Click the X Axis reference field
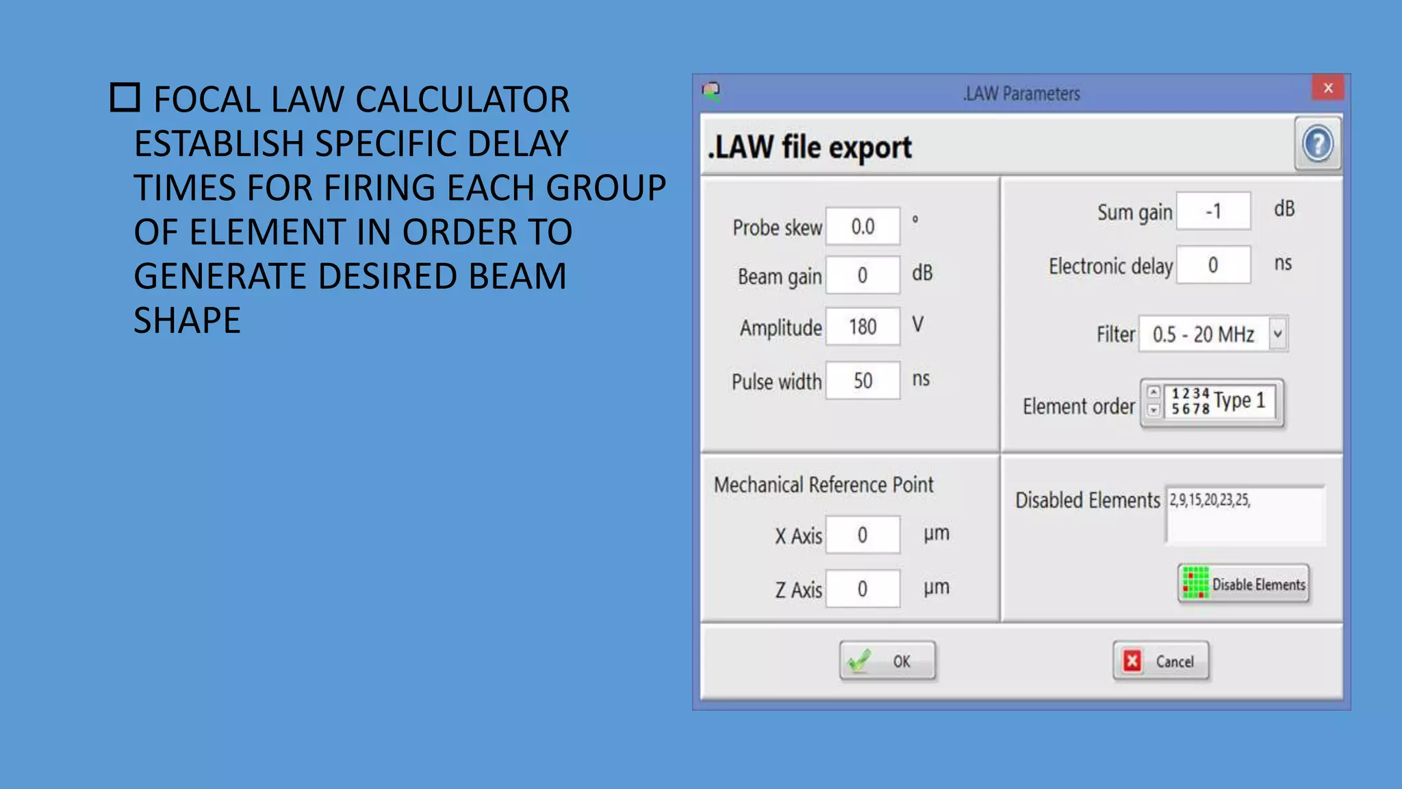Image resolution: width=1402 pixels, height=789 pixels. click(x=863, y=535)
